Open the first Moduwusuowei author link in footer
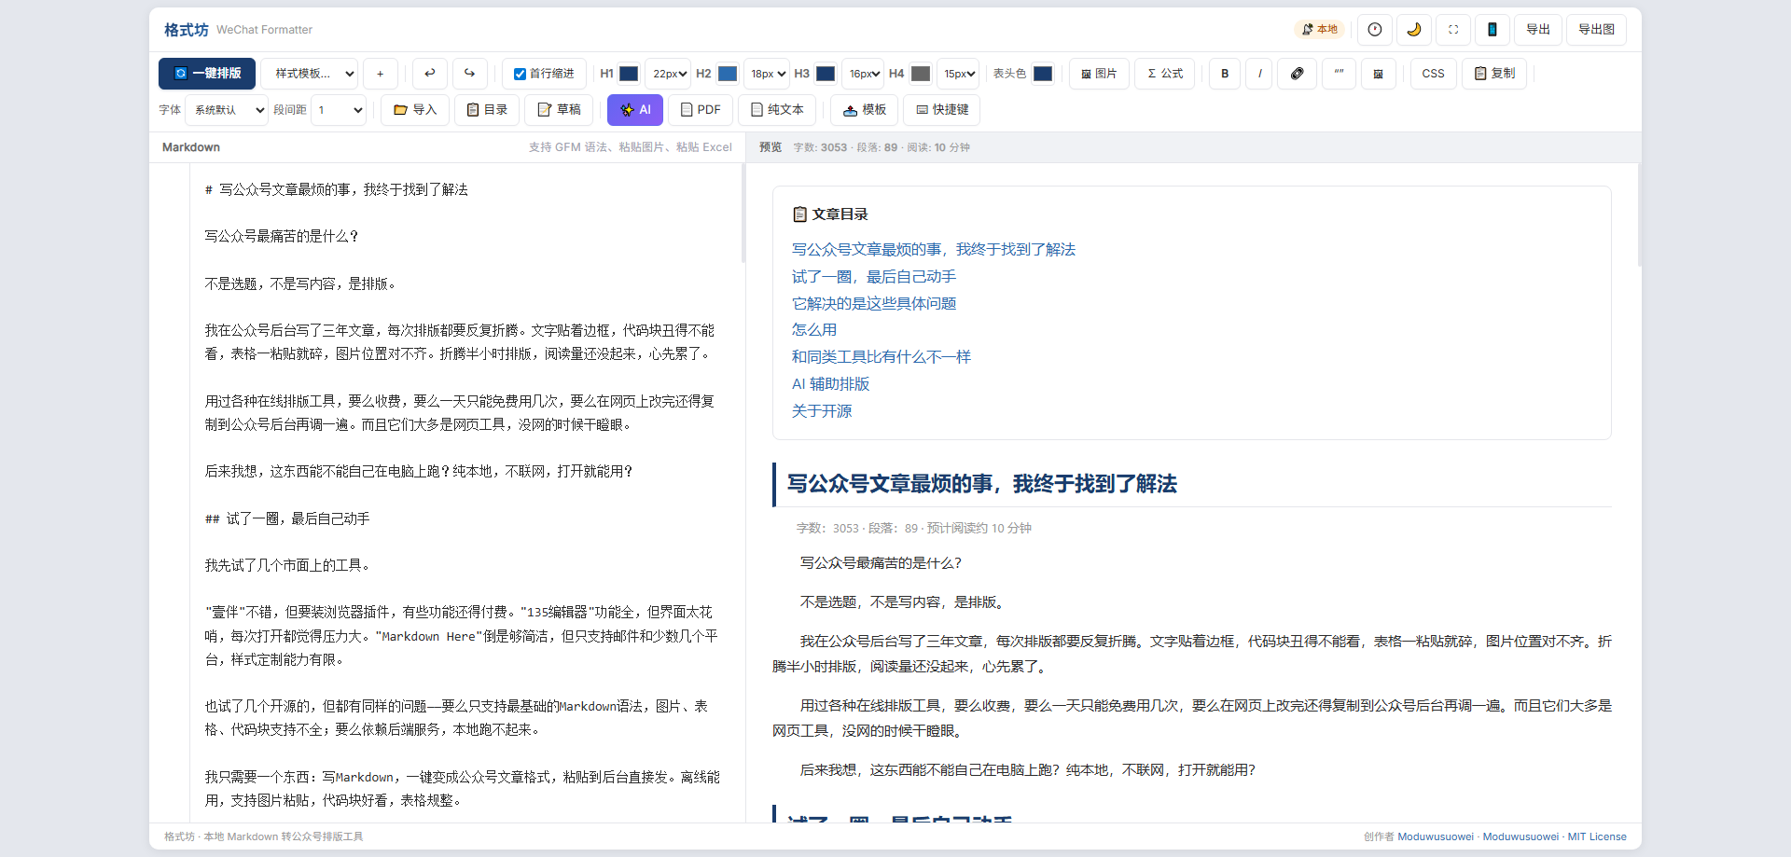This screenshot has height=857, width=1791. (x=1436, y=837)
